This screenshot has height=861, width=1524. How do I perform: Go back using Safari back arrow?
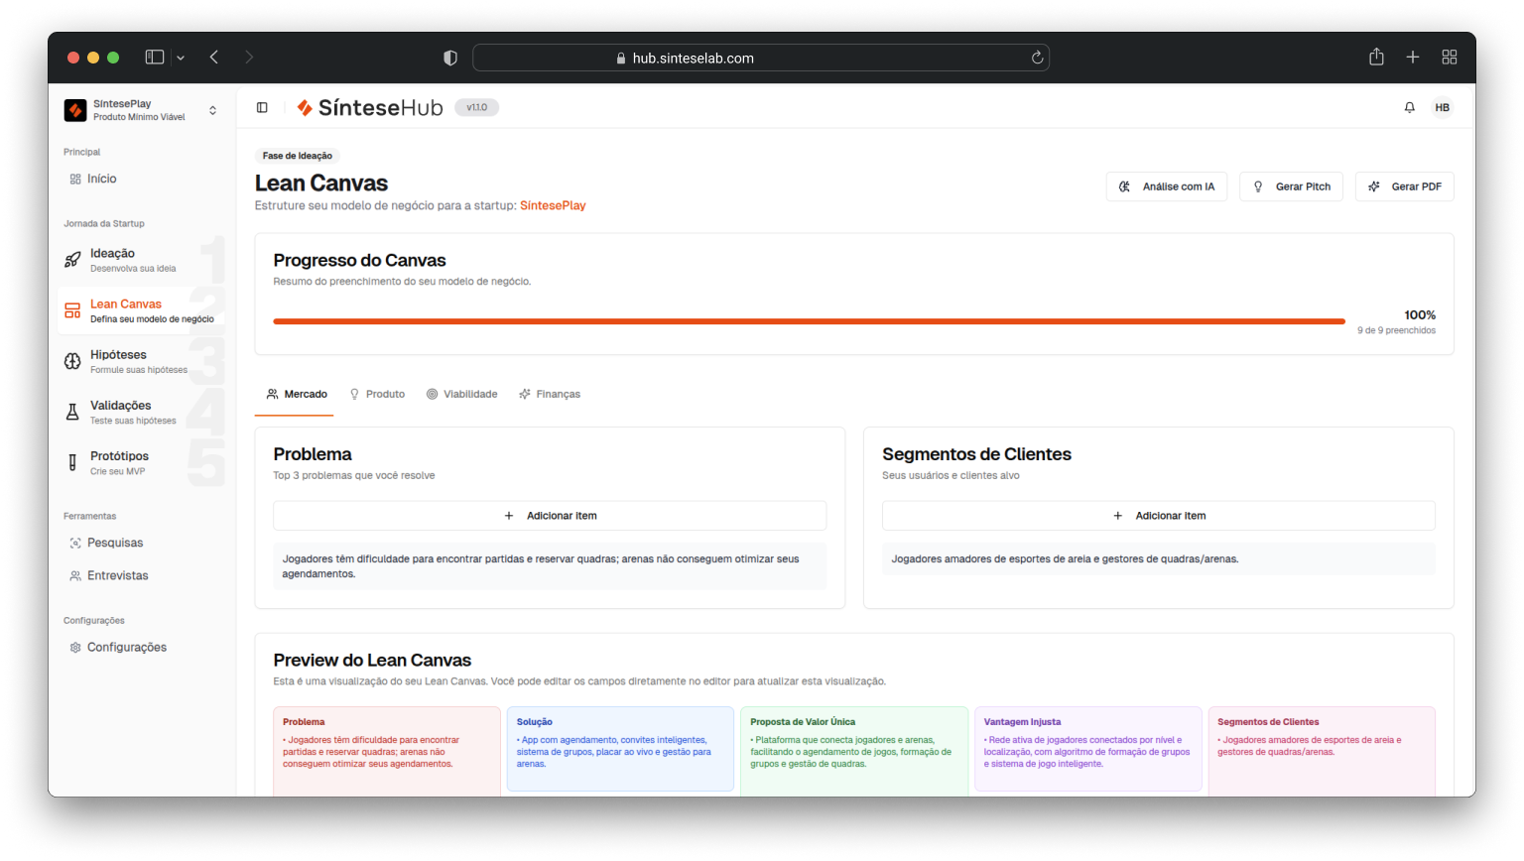click(x=214, y=58)
